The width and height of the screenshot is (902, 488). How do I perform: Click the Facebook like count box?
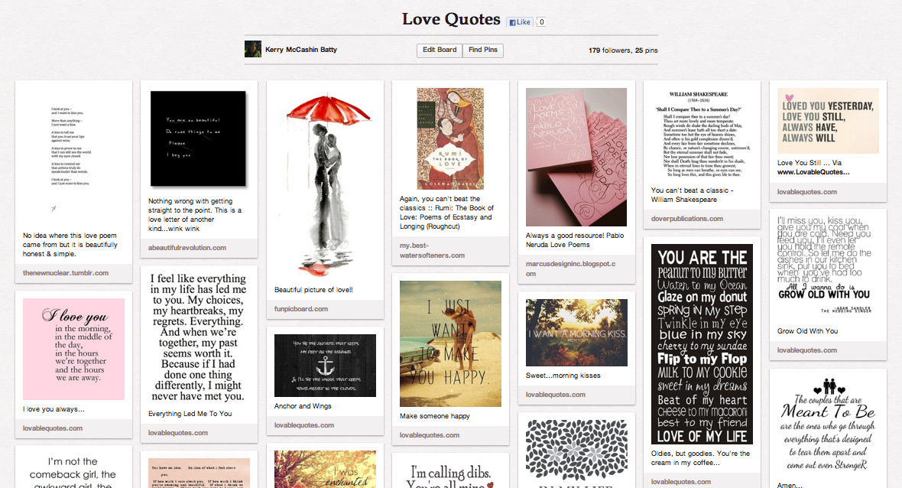[541, 22]
